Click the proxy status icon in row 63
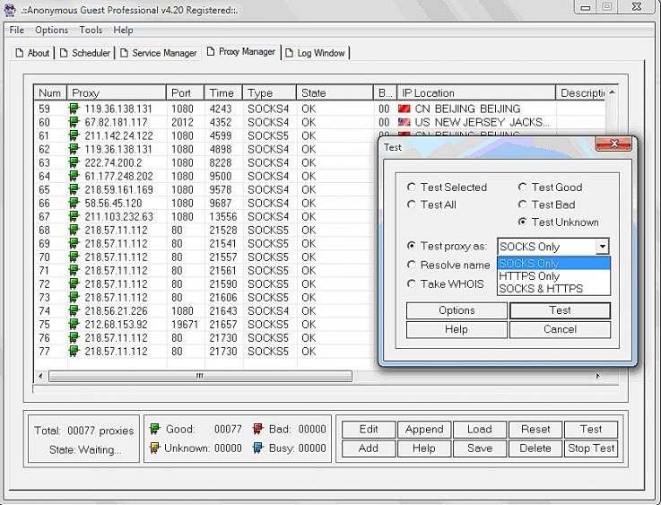Screen dimensions: 661x505 pos(74,162)
